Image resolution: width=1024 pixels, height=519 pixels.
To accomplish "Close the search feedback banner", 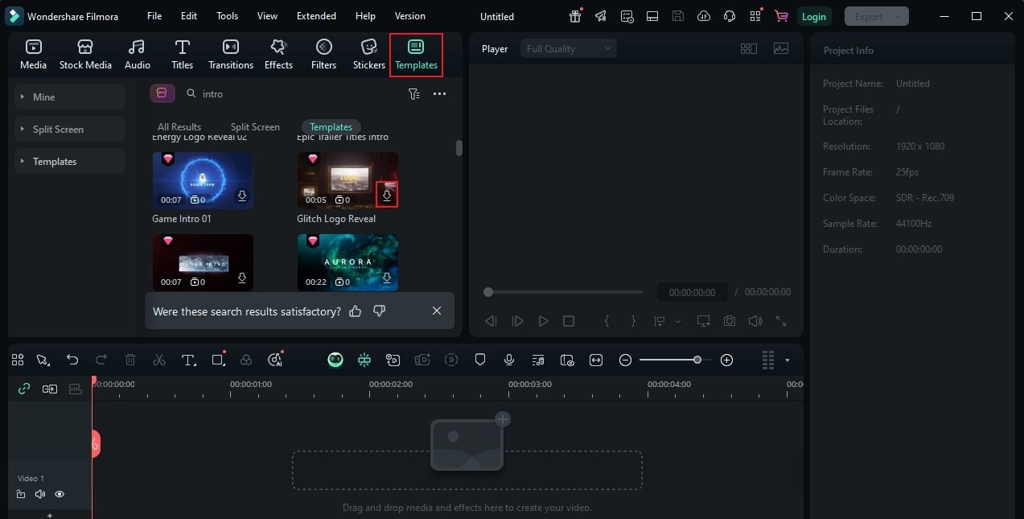I will tap(437, 311).
